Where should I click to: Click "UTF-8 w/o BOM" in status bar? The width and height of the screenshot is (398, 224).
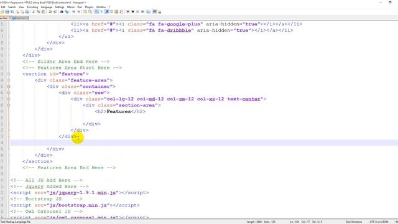click(379, 222)
